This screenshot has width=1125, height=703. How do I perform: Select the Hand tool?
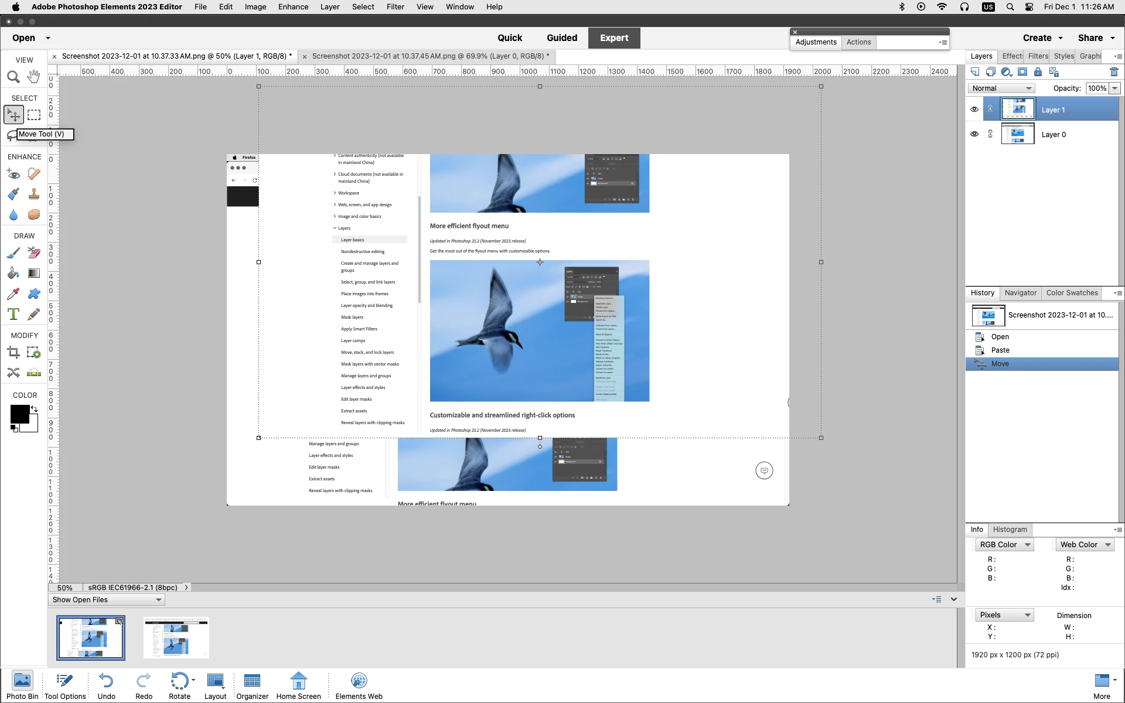[34, 77]
